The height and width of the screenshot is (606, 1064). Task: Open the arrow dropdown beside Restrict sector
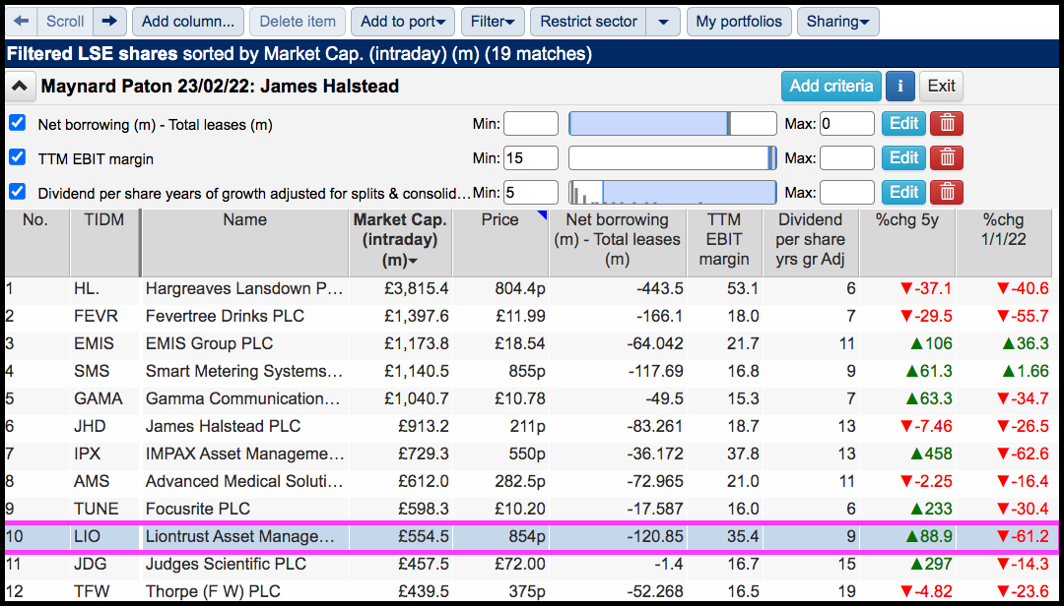click(663, 22)
